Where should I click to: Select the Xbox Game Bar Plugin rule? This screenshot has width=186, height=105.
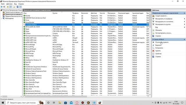[86, 82]
